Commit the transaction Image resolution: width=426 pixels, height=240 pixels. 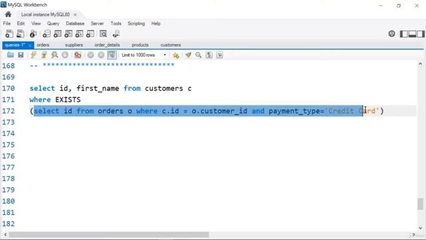(x=91, y=55)
